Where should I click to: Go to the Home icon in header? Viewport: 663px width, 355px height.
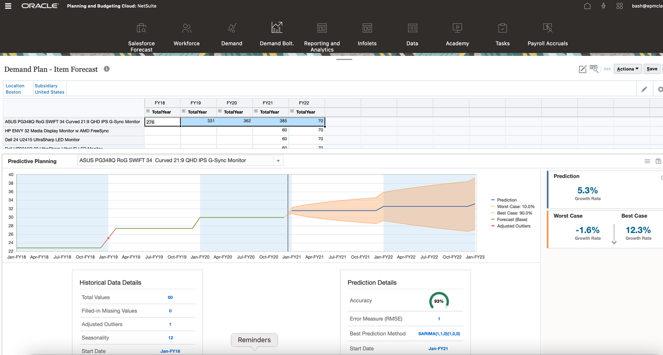click(587, 6)
